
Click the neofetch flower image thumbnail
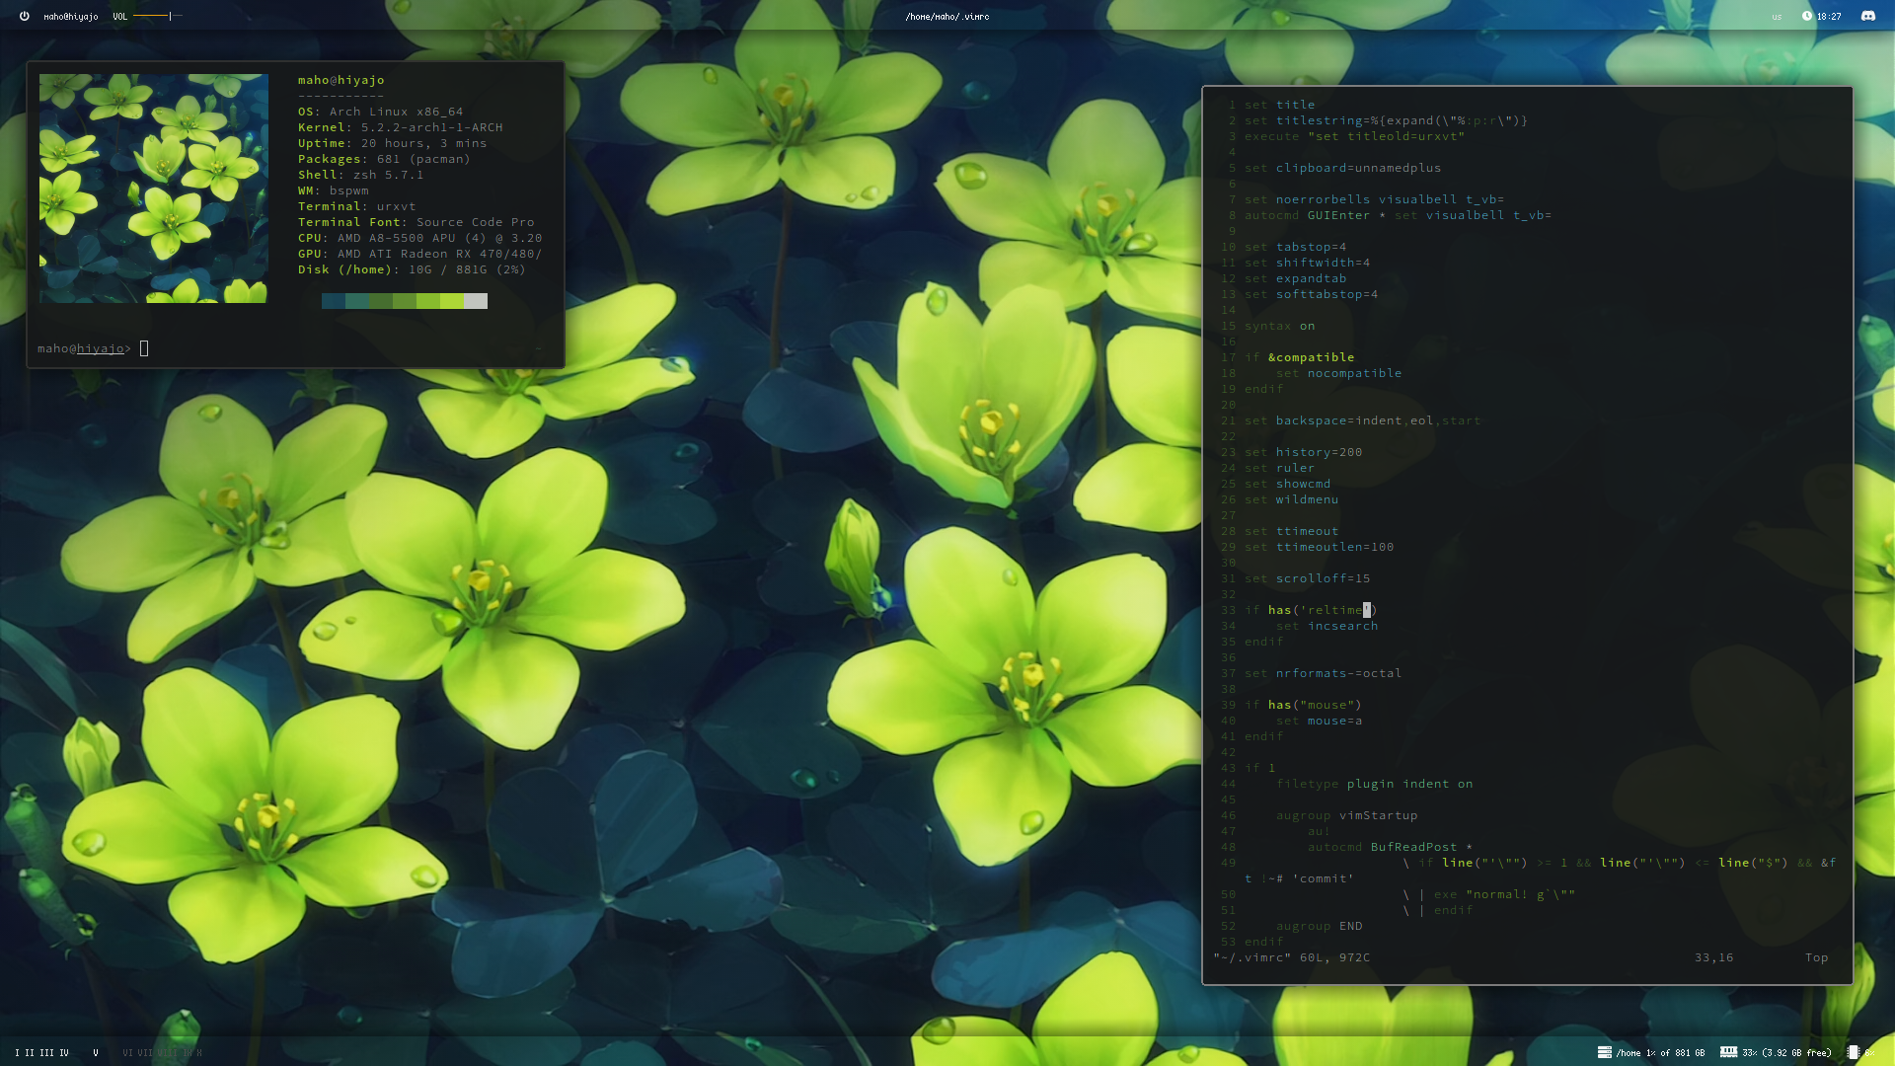[x=153, y=188]
